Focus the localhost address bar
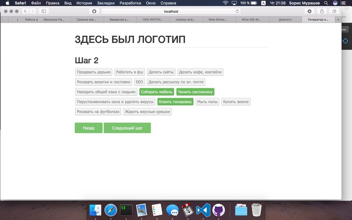 coord(171,11)
